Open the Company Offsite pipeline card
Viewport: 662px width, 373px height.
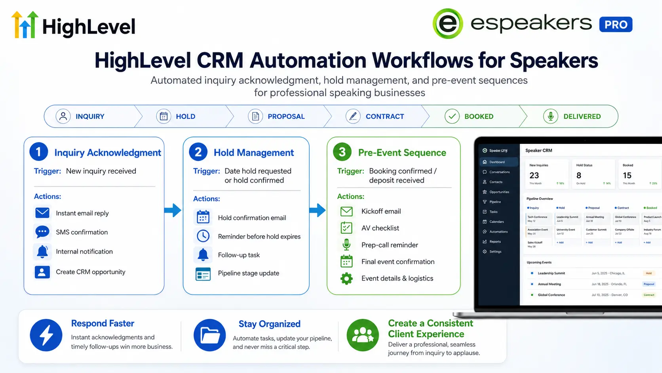[x=626, y=231]
